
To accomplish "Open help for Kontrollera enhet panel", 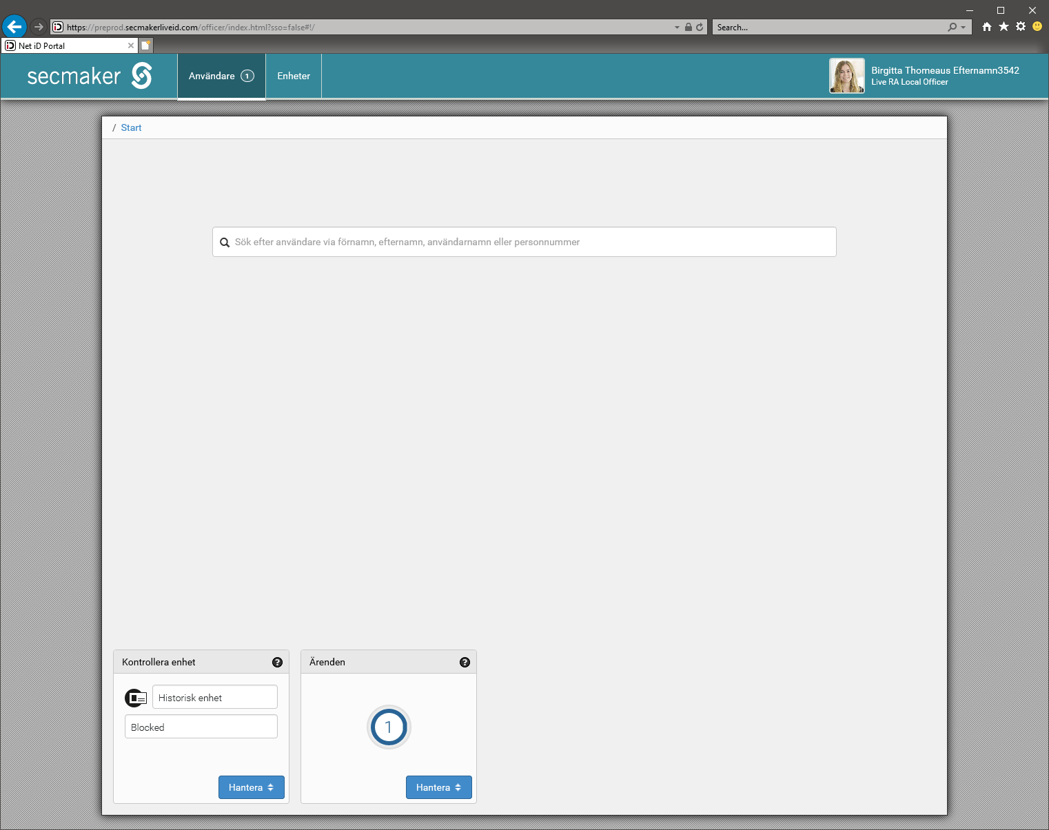I will [277, 662].
